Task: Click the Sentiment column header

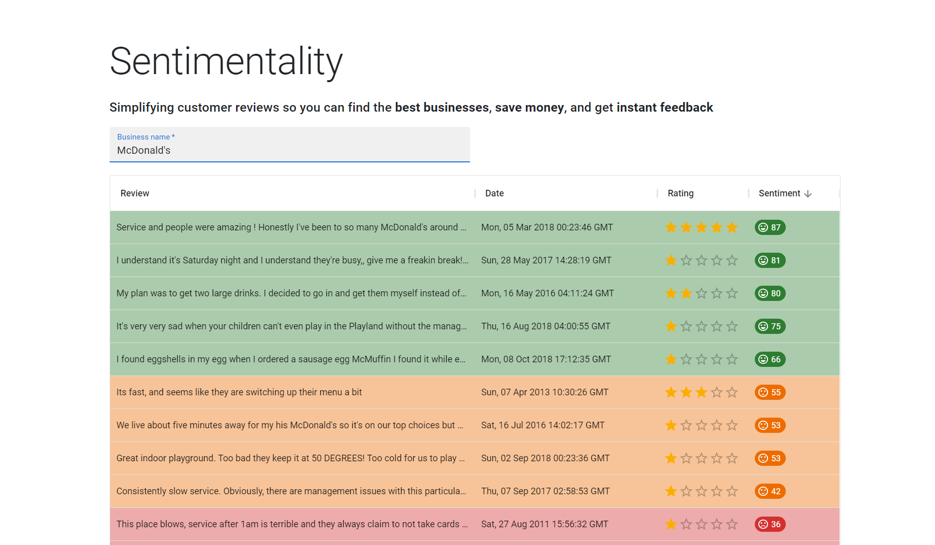Action: pyautogui.click(x=779, y=193)
